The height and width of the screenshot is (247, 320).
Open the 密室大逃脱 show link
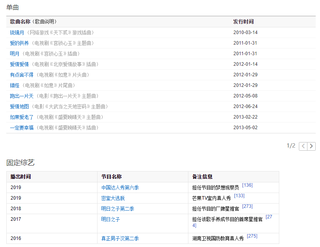(113, 198)
